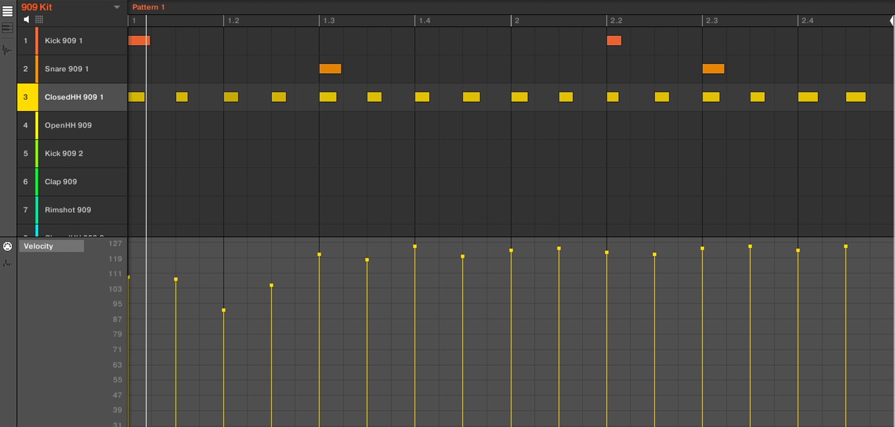This screenshot has height=427, width=895.
Task: Click timeline ruler marker 1.2
Action: pyautogui.click(x=233, y=21)
